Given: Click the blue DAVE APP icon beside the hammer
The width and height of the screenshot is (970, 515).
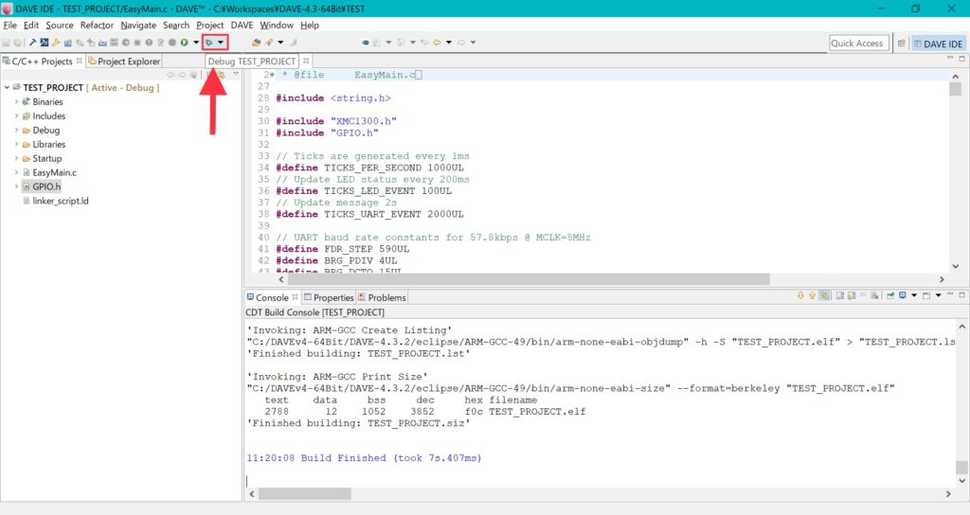Looking at the screenshot, I should 44,43.
